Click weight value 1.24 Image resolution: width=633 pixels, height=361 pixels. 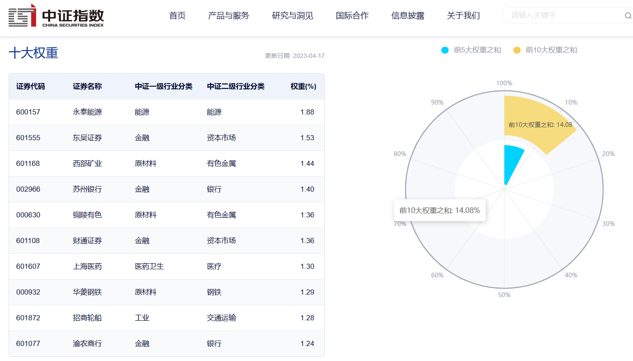[307, 344]
